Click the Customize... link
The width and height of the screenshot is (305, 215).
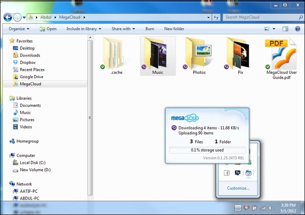(x=238, y=188)
